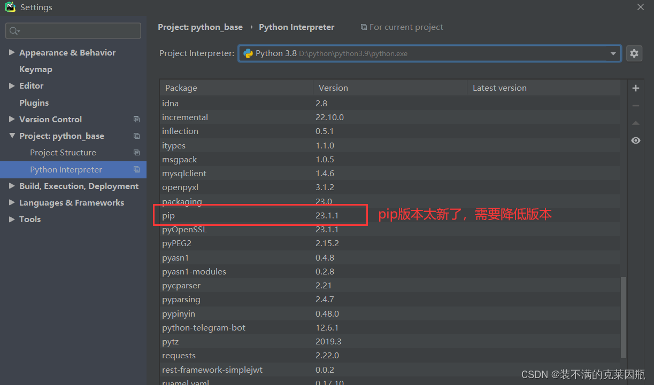
Task: Expand Appearance & Behavior section
Action: [12, 52]
